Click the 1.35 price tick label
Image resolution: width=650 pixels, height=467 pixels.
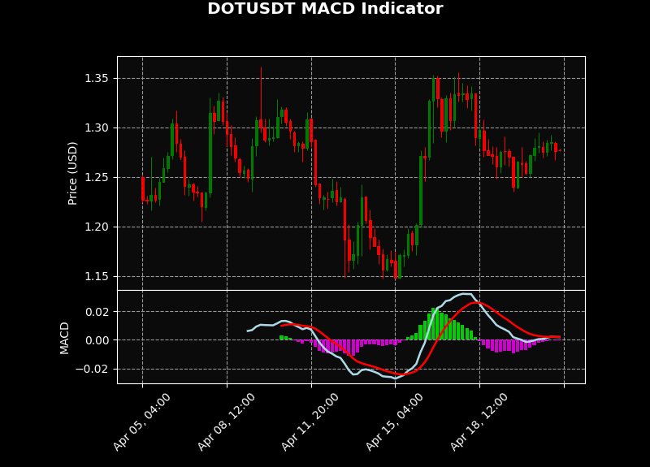click(x=97, y=78)
